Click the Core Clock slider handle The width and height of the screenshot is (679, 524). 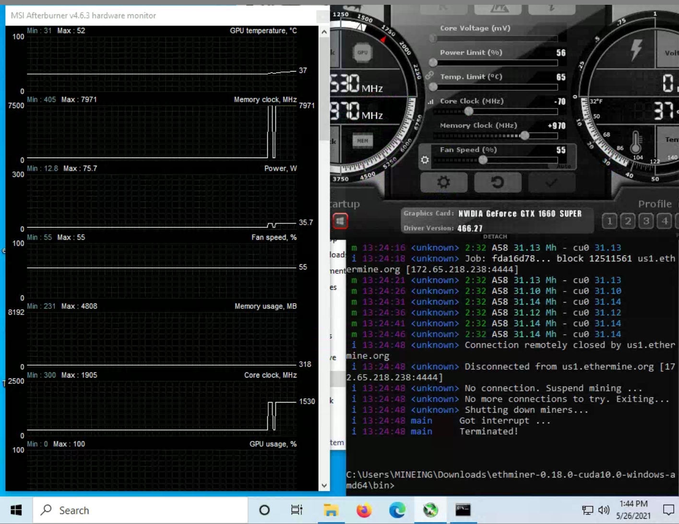click(x=469, y=111)
